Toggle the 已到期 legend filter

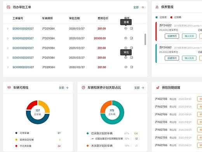pyautogui.click(x=176, y=17)
